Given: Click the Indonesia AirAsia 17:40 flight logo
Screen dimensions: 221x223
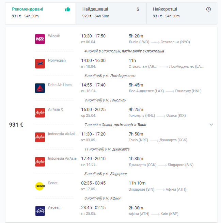Looking at the screenshot, I should [40, 162].
